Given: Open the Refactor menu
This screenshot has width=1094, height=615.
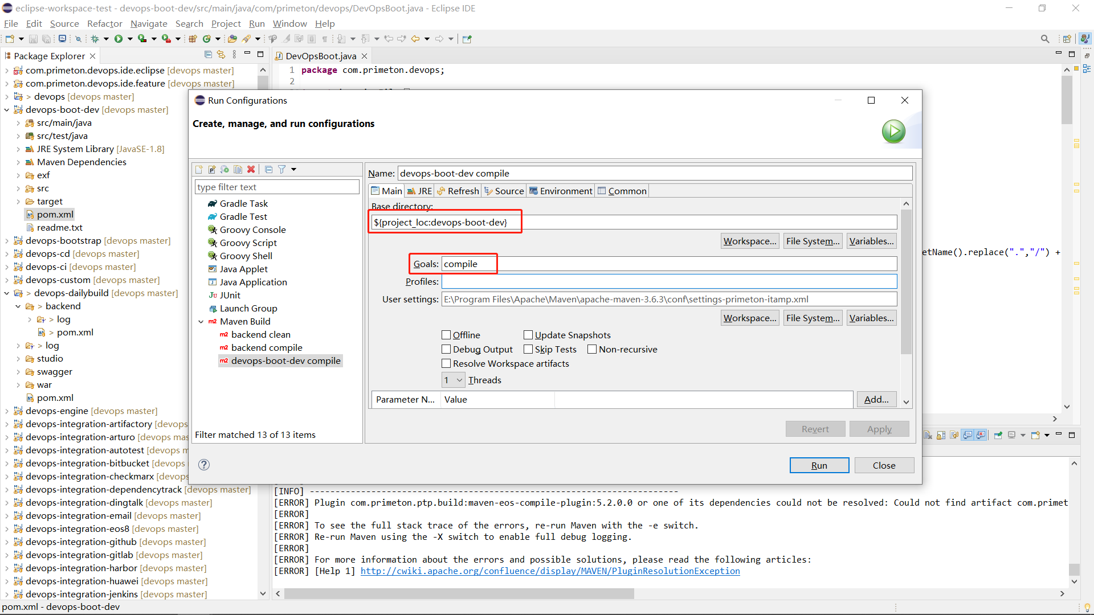Looking at the screenshot, I should [x=104, y=23].
